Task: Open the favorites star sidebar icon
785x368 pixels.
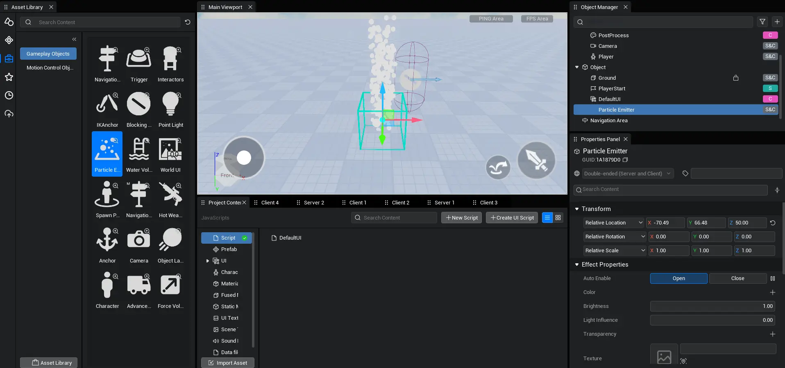Action: [x=9, y=77]
